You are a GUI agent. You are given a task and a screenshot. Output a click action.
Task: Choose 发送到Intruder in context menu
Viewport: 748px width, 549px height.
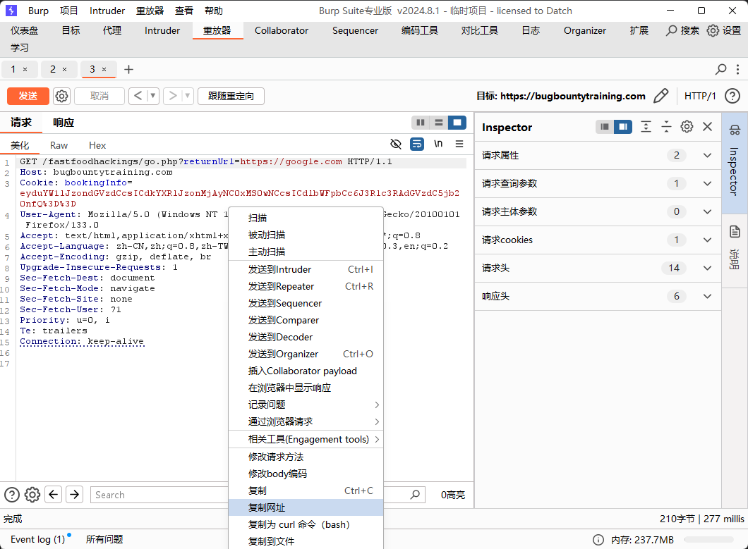306,269
